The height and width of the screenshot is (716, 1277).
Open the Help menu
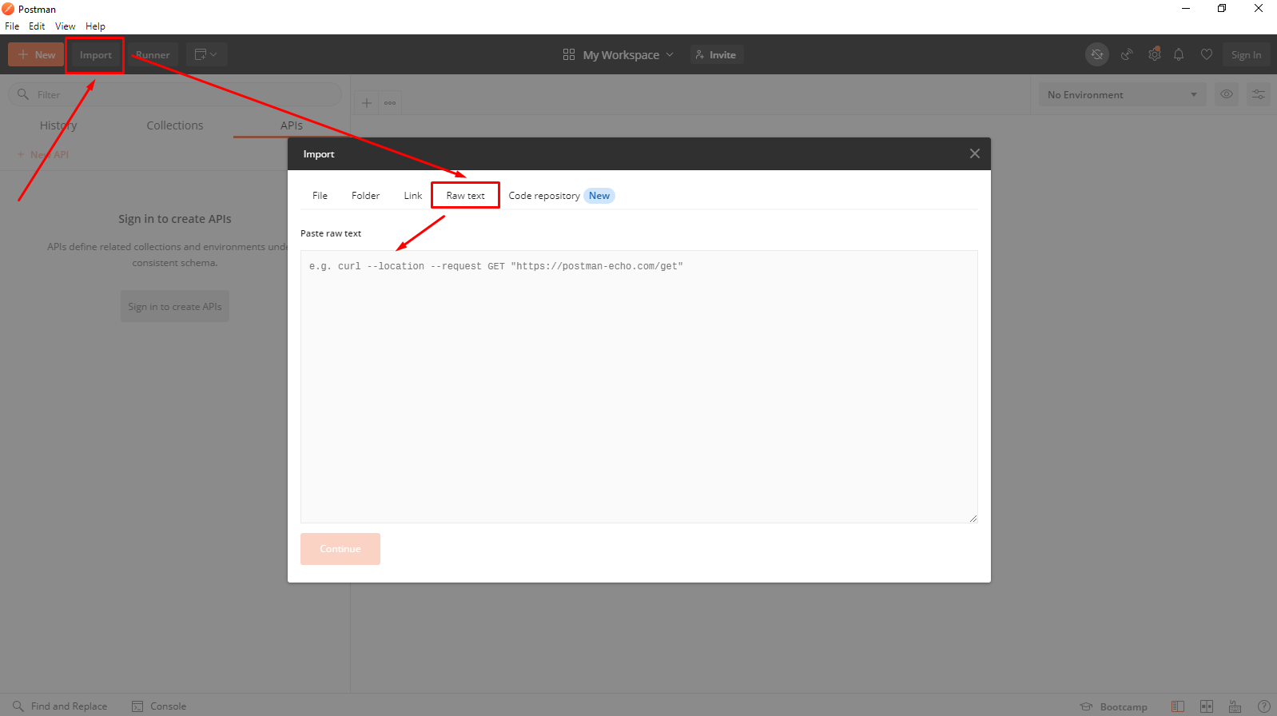(95, 26)
